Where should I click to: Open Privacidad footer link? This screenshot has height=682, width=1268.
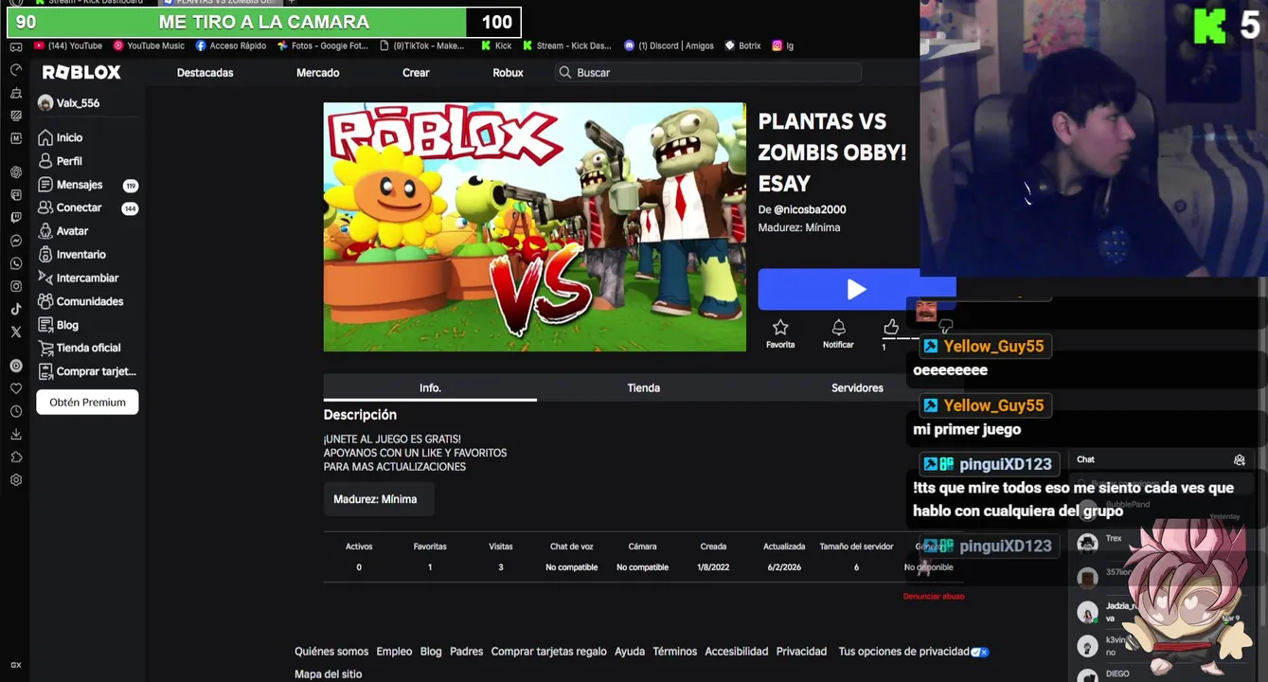[x=801, y=652]
